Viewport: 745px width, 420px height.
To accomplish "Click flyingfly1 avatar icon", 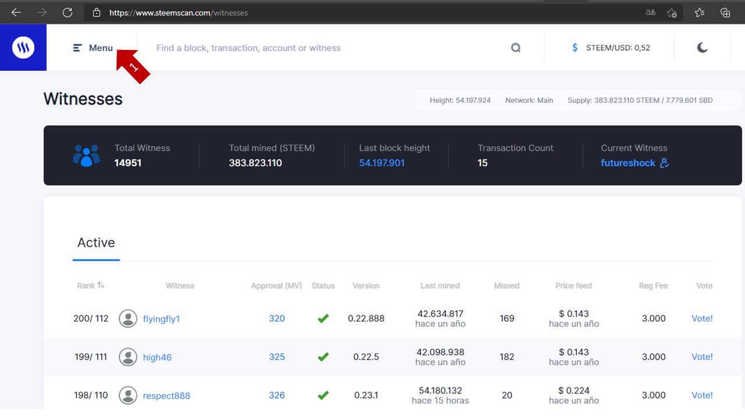I will tap(128, 319).
